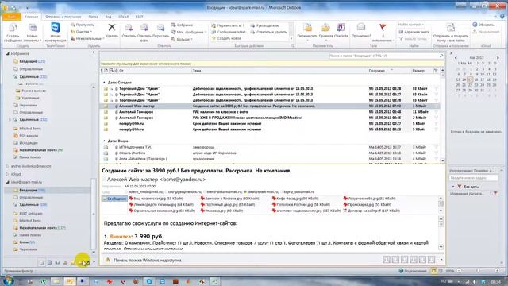Click the Адресная книга icon
The image size is (508, 286).
(x=401, y=32)
